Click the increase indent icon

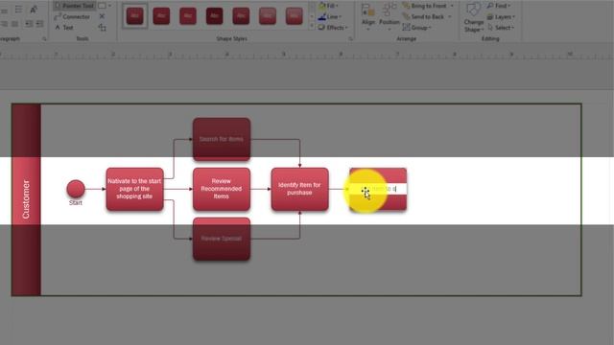[x=40, y=24]
